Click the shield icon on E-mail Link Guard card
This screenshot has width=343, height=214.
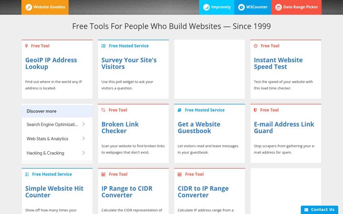pos(255,110)
